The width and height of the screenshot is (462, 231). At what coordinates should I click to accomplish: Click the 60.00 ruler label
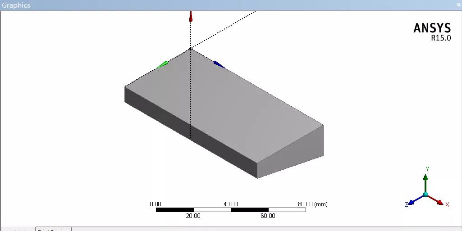click(268, 216)
